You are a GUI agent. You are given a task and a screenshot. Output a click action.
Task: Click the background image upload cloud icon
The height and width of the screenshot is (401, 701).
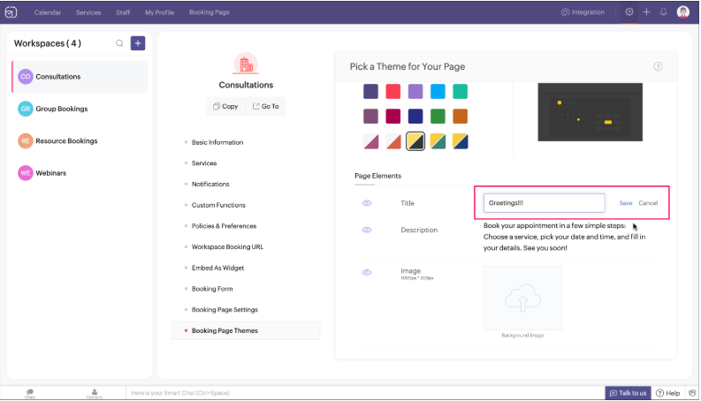tap(522, 299)
